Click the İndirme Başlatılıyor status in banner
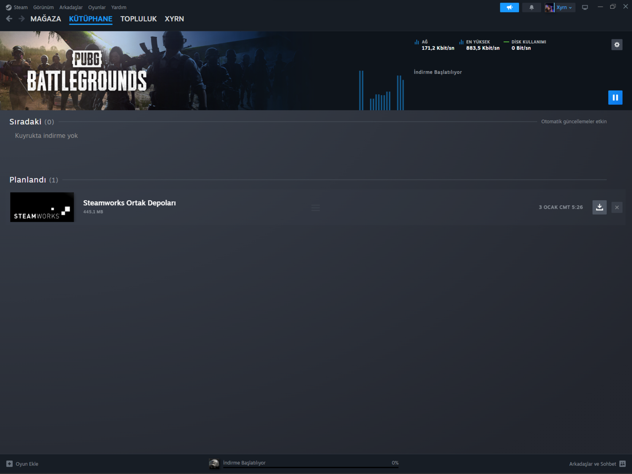The image size is (632, 474). pos(438,72)
